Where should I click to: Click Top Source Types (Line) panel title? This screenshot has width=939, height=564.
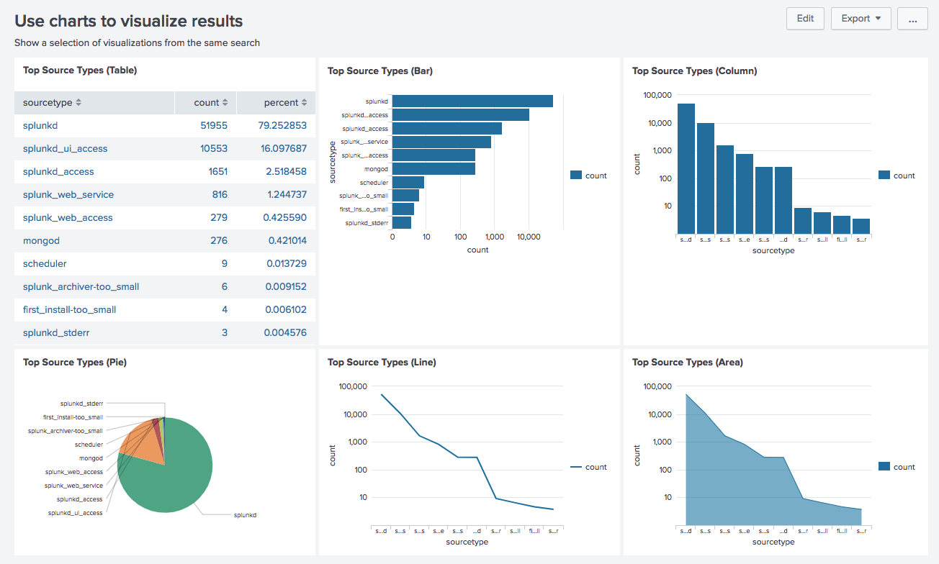tap(382, 363)
